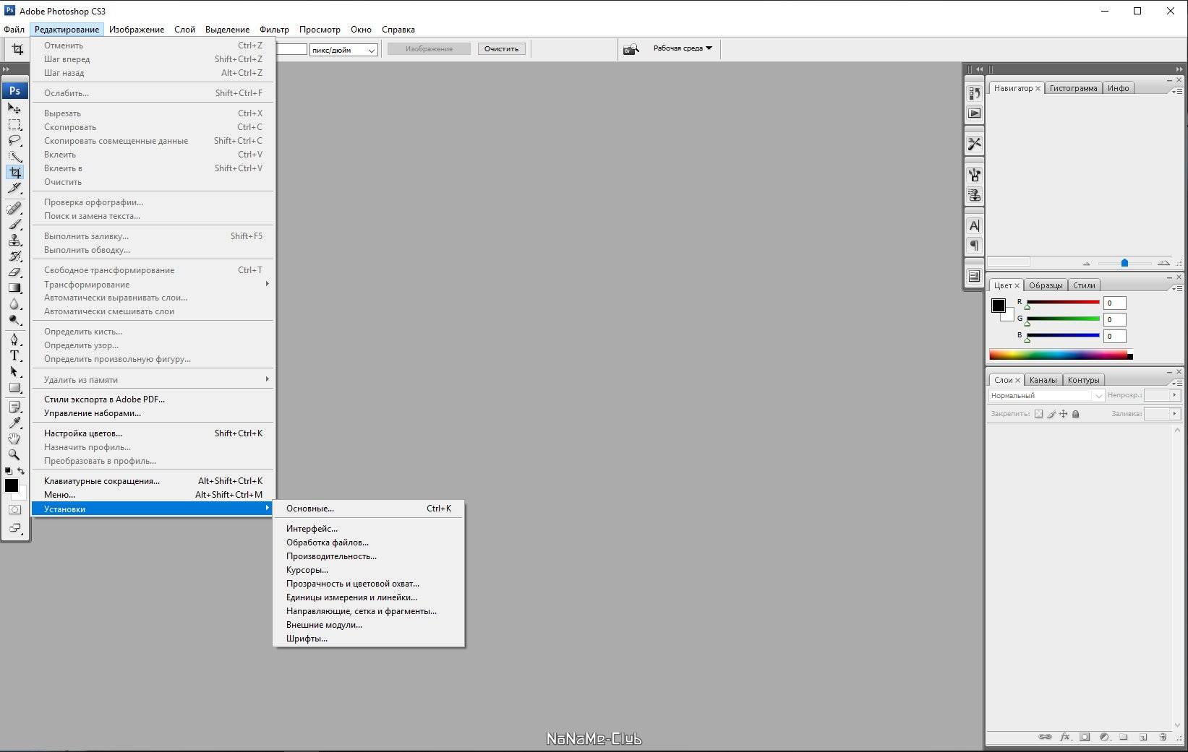Screen dimensions: 1188x752
Task: Select the Blur tool
Action: 14,304
